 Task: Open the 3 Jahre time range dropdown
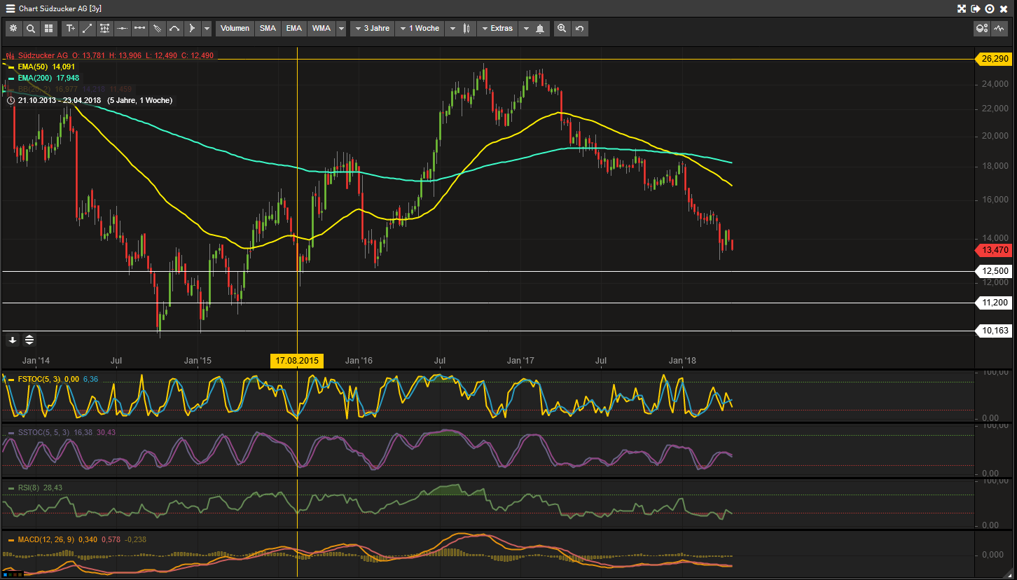pos(371,29)
